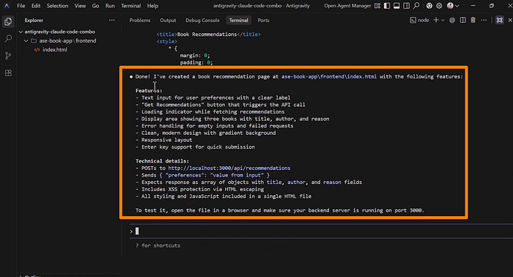This screenshot has height=277, width=513.
Task: Open the http://localhost:3000/api/recommendations link
Action: pyautogui.click(x=229, y=168)
